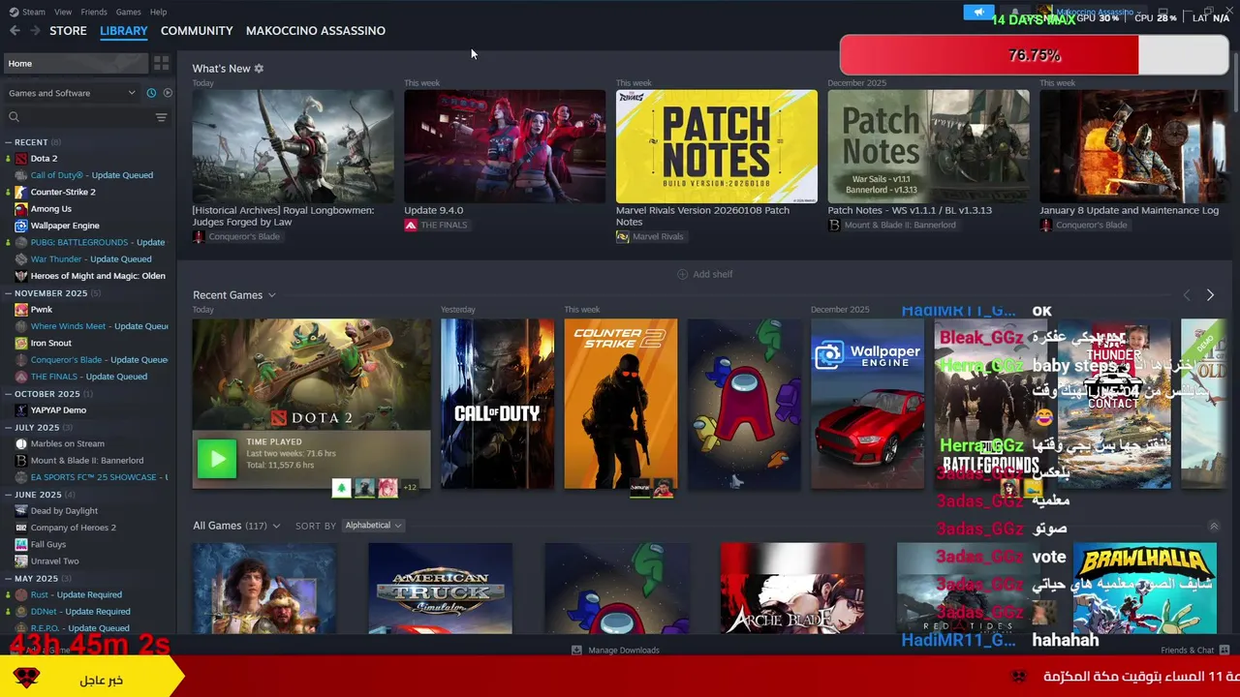Collapse the JUNE 2025 category
The width and height of the screenshot is (1240, 697).
click(8, 495)
